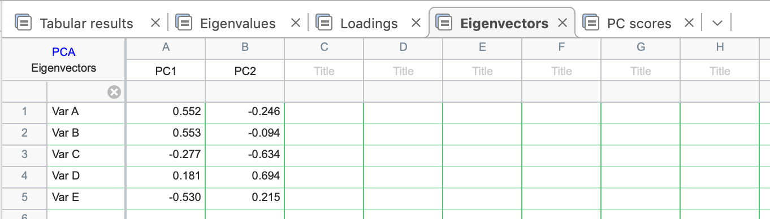Screen dimensions: 770x219
Task: Close the Eigenvalues tab
Action: click(295, 23)
